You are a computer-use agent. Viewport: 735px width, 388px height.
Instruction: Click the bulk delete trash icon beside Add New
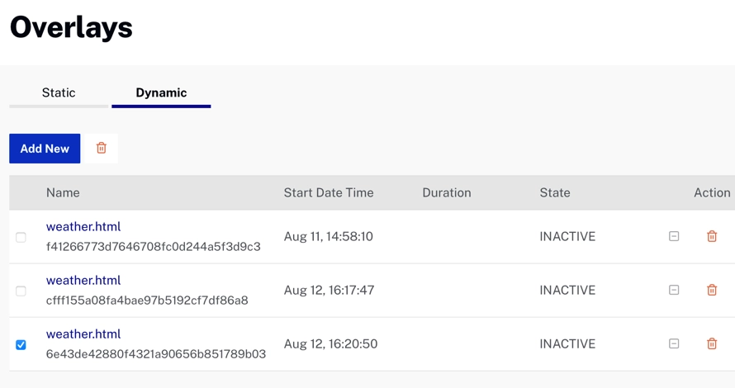pos(102,149)
